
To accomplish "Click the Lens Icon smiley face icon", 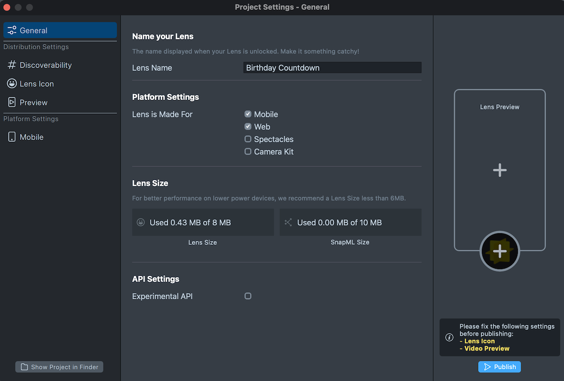I will click(12, 84).
